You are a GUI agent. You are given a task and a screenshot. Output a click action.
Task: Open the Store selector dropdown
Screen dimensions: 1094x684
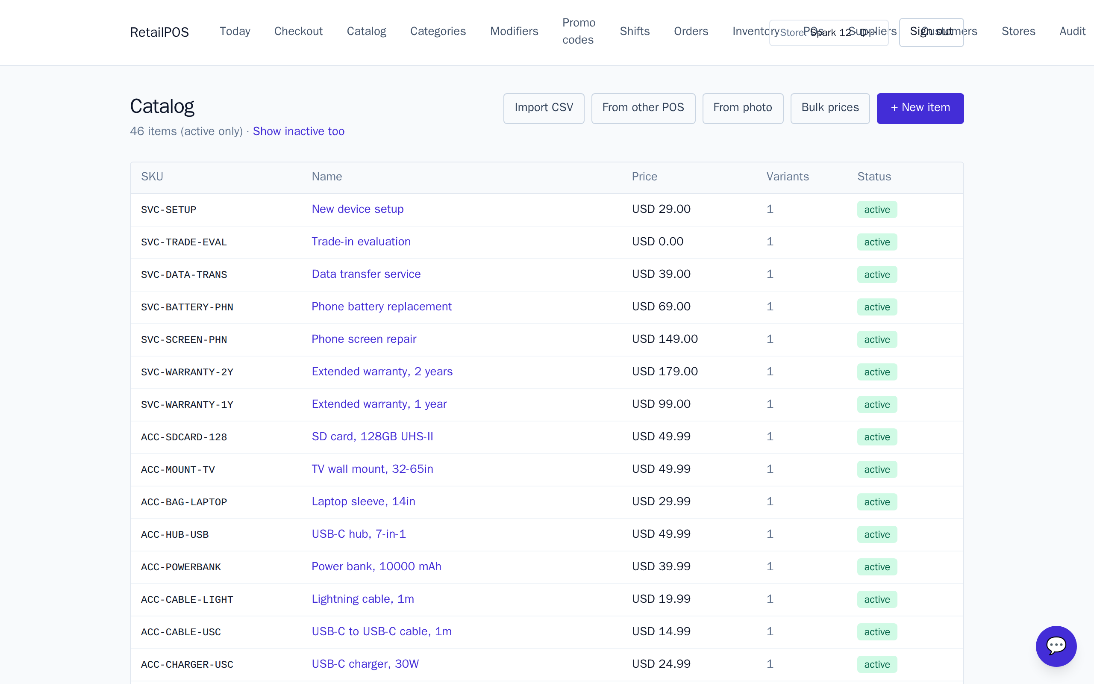829,32
